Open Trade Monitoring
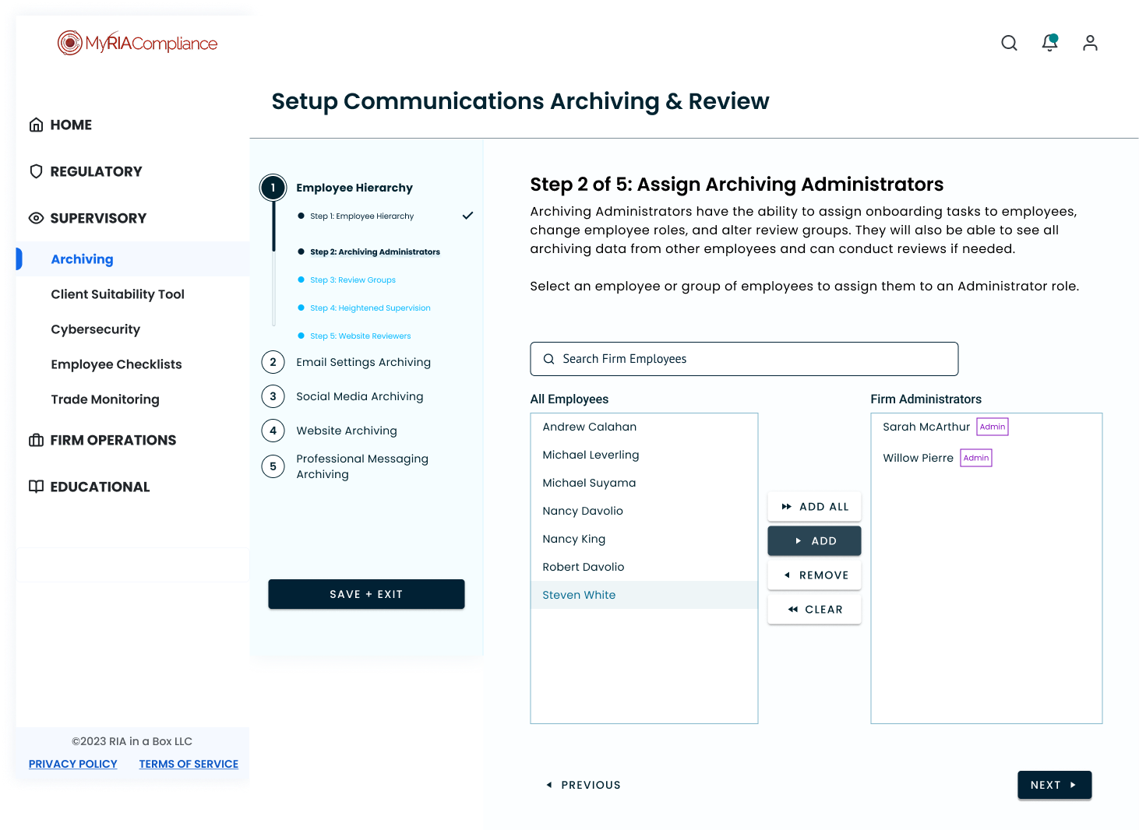1139x830 pixels. point(105,399)
